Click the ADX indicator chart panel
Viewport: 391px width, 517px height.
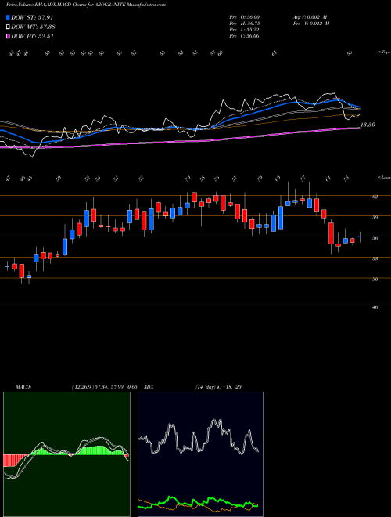(200, 454)
